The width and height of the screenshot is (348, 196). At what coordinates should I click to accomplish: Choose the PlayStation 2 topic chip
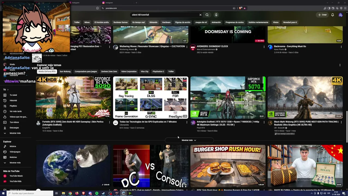pyautogui.click(x=158, y=72)
